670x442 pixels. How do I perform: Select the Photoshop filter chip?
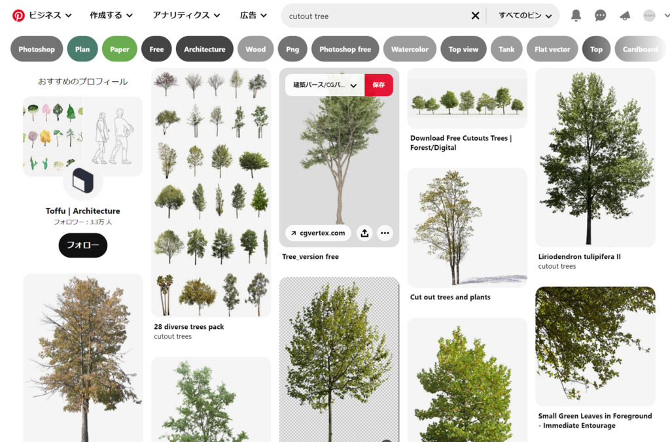tap(37, 49)
